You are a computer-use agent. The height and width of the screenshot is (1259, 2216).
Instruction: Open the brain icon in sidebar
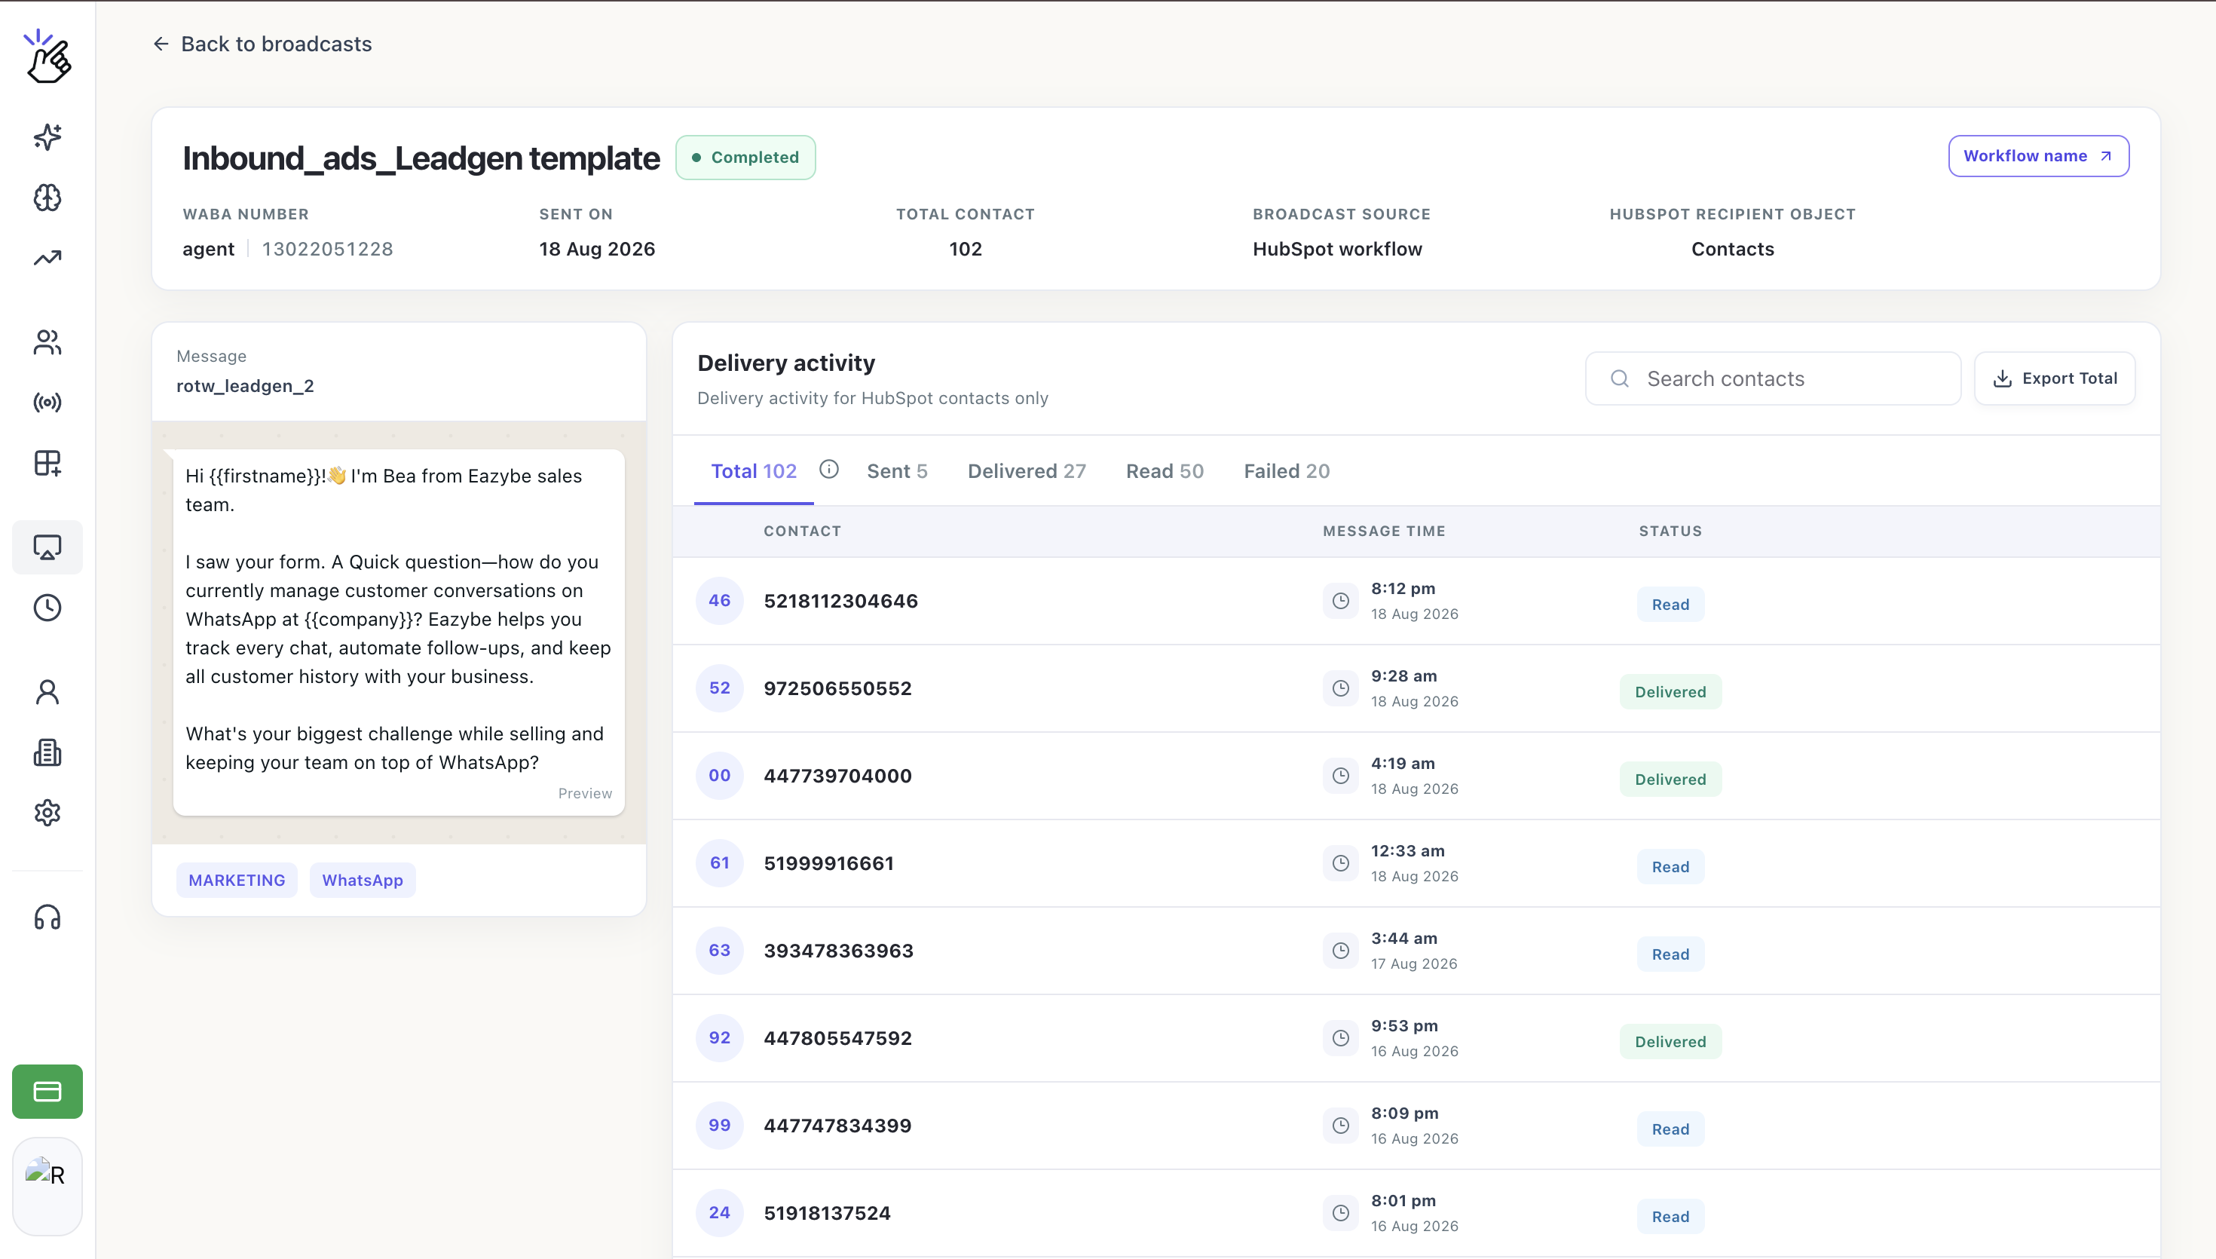[47, 198]
